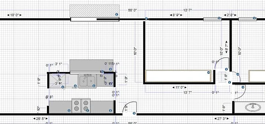Open info icon on long closet shelf
The width and height of the screenshot is (265, 124).
coord(208,72)
